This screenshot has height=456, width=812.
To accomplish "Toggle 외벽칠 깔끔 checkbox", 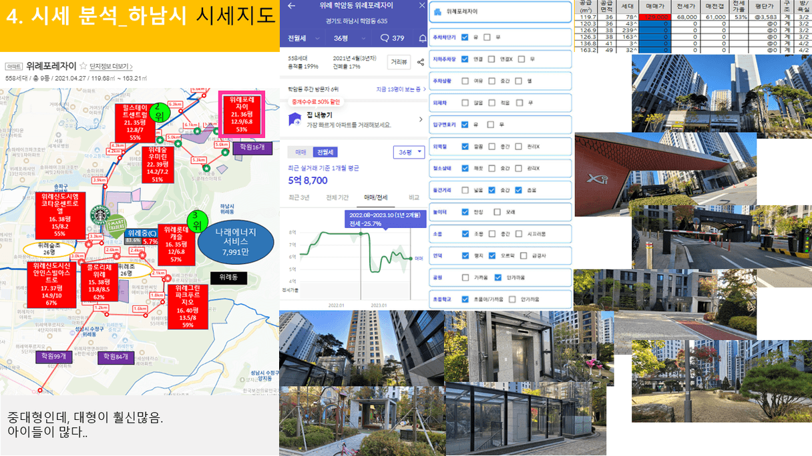I will point(465,147).
